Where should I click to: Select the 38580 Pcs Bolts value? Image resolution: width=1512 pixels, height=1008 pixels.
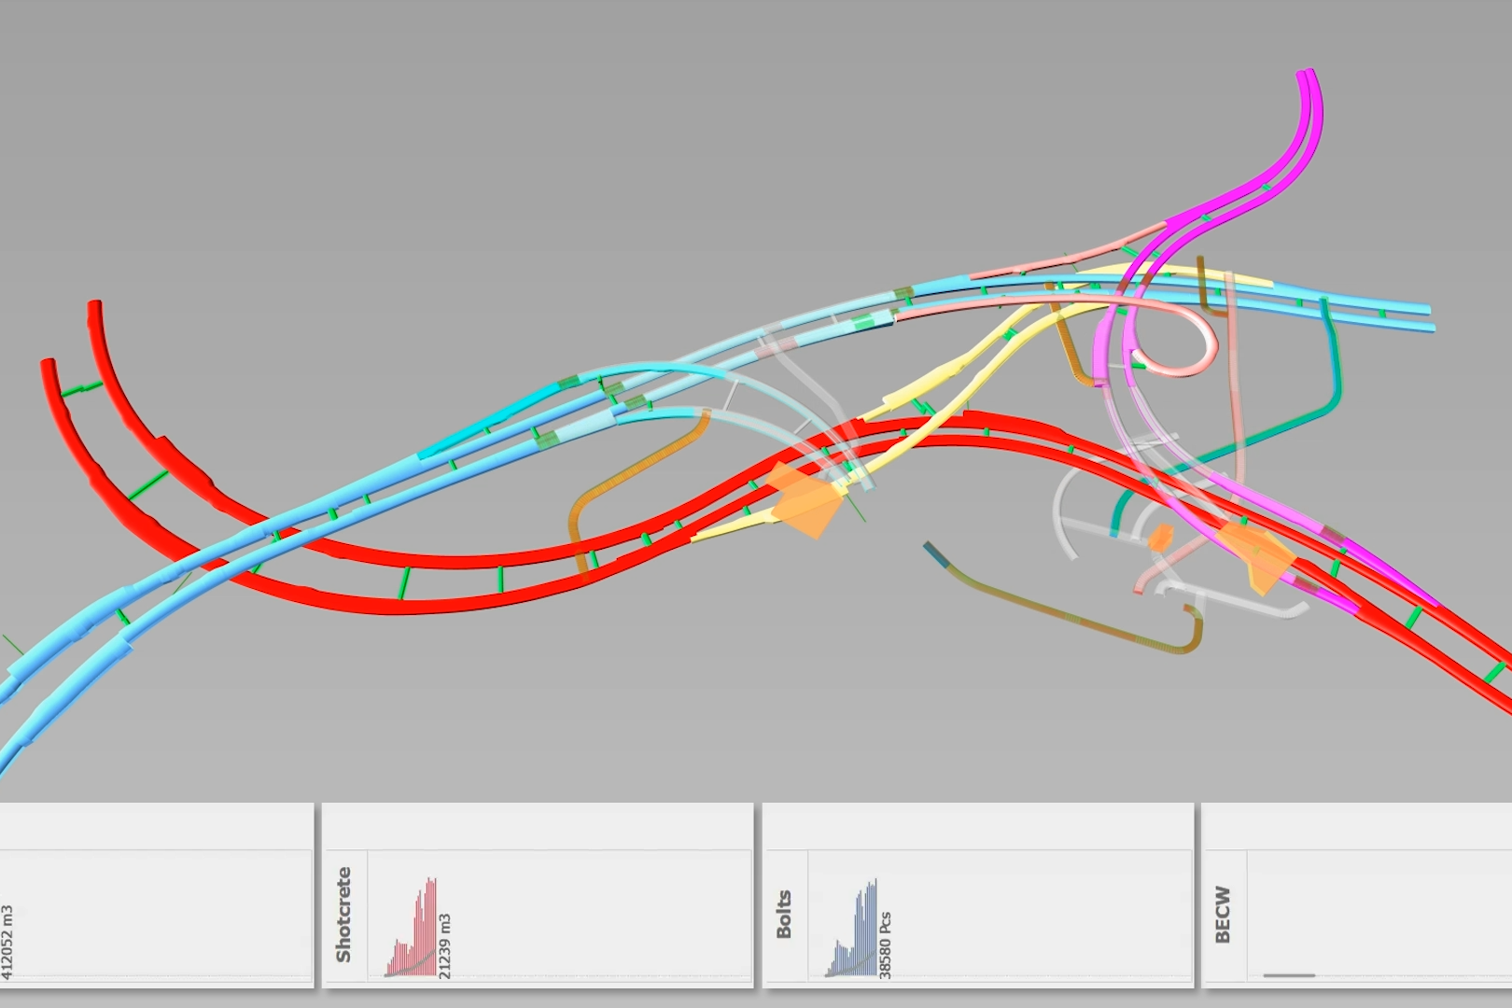(x=885, y=945)
